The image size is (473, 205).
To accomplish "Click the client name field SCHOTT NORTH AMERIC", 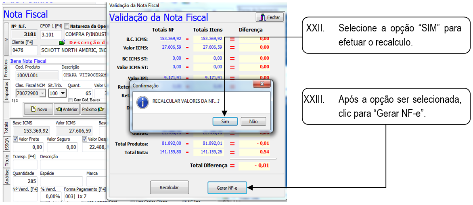I will [73, 50].
